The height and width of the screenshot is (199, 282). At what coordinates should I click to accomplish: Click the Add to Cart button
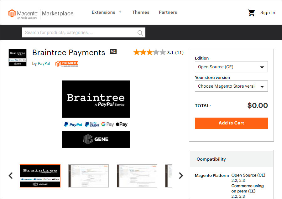point(231,123)
